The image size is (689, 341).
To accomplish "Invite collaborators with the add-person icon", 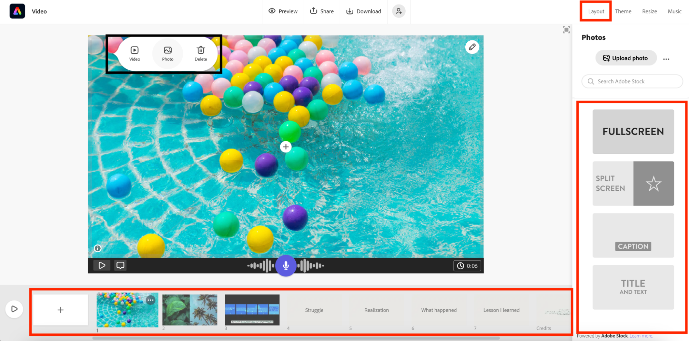I will pos(399,11).
